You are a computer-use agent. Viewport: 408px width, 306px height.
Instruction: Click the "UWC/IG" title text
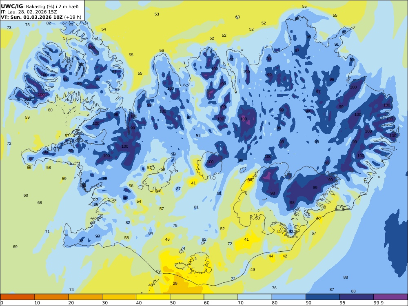tap(12, 7)
